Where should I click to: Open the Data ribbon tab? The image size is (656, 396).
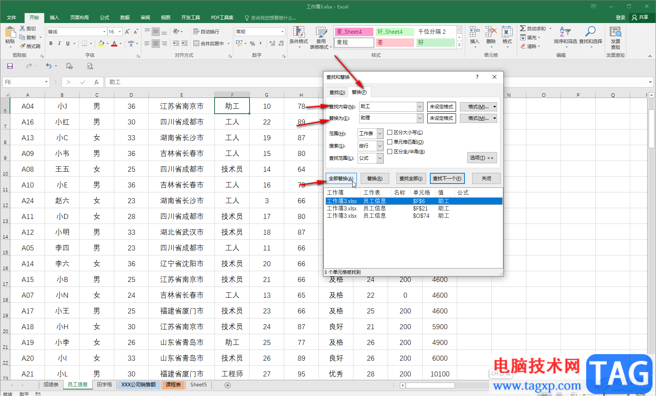coord(125,17)
